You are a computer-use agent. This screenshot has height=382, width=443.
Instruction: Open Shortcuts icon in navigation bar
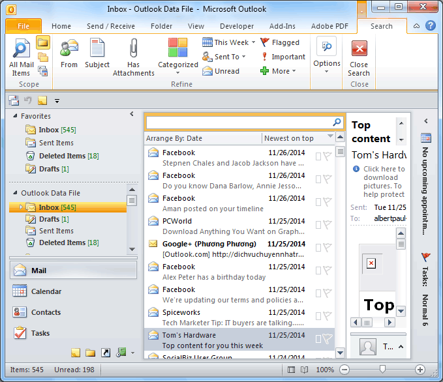(x=106, y=353)
